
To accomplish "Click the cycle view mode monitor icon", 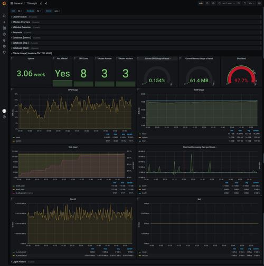I will (x=259, y=3).
